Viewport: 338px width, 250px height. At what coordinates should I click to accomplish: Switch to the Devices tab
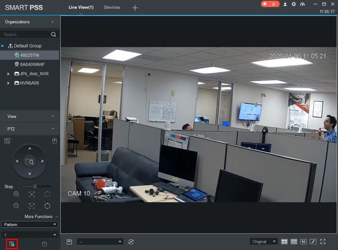pos(112,7)
